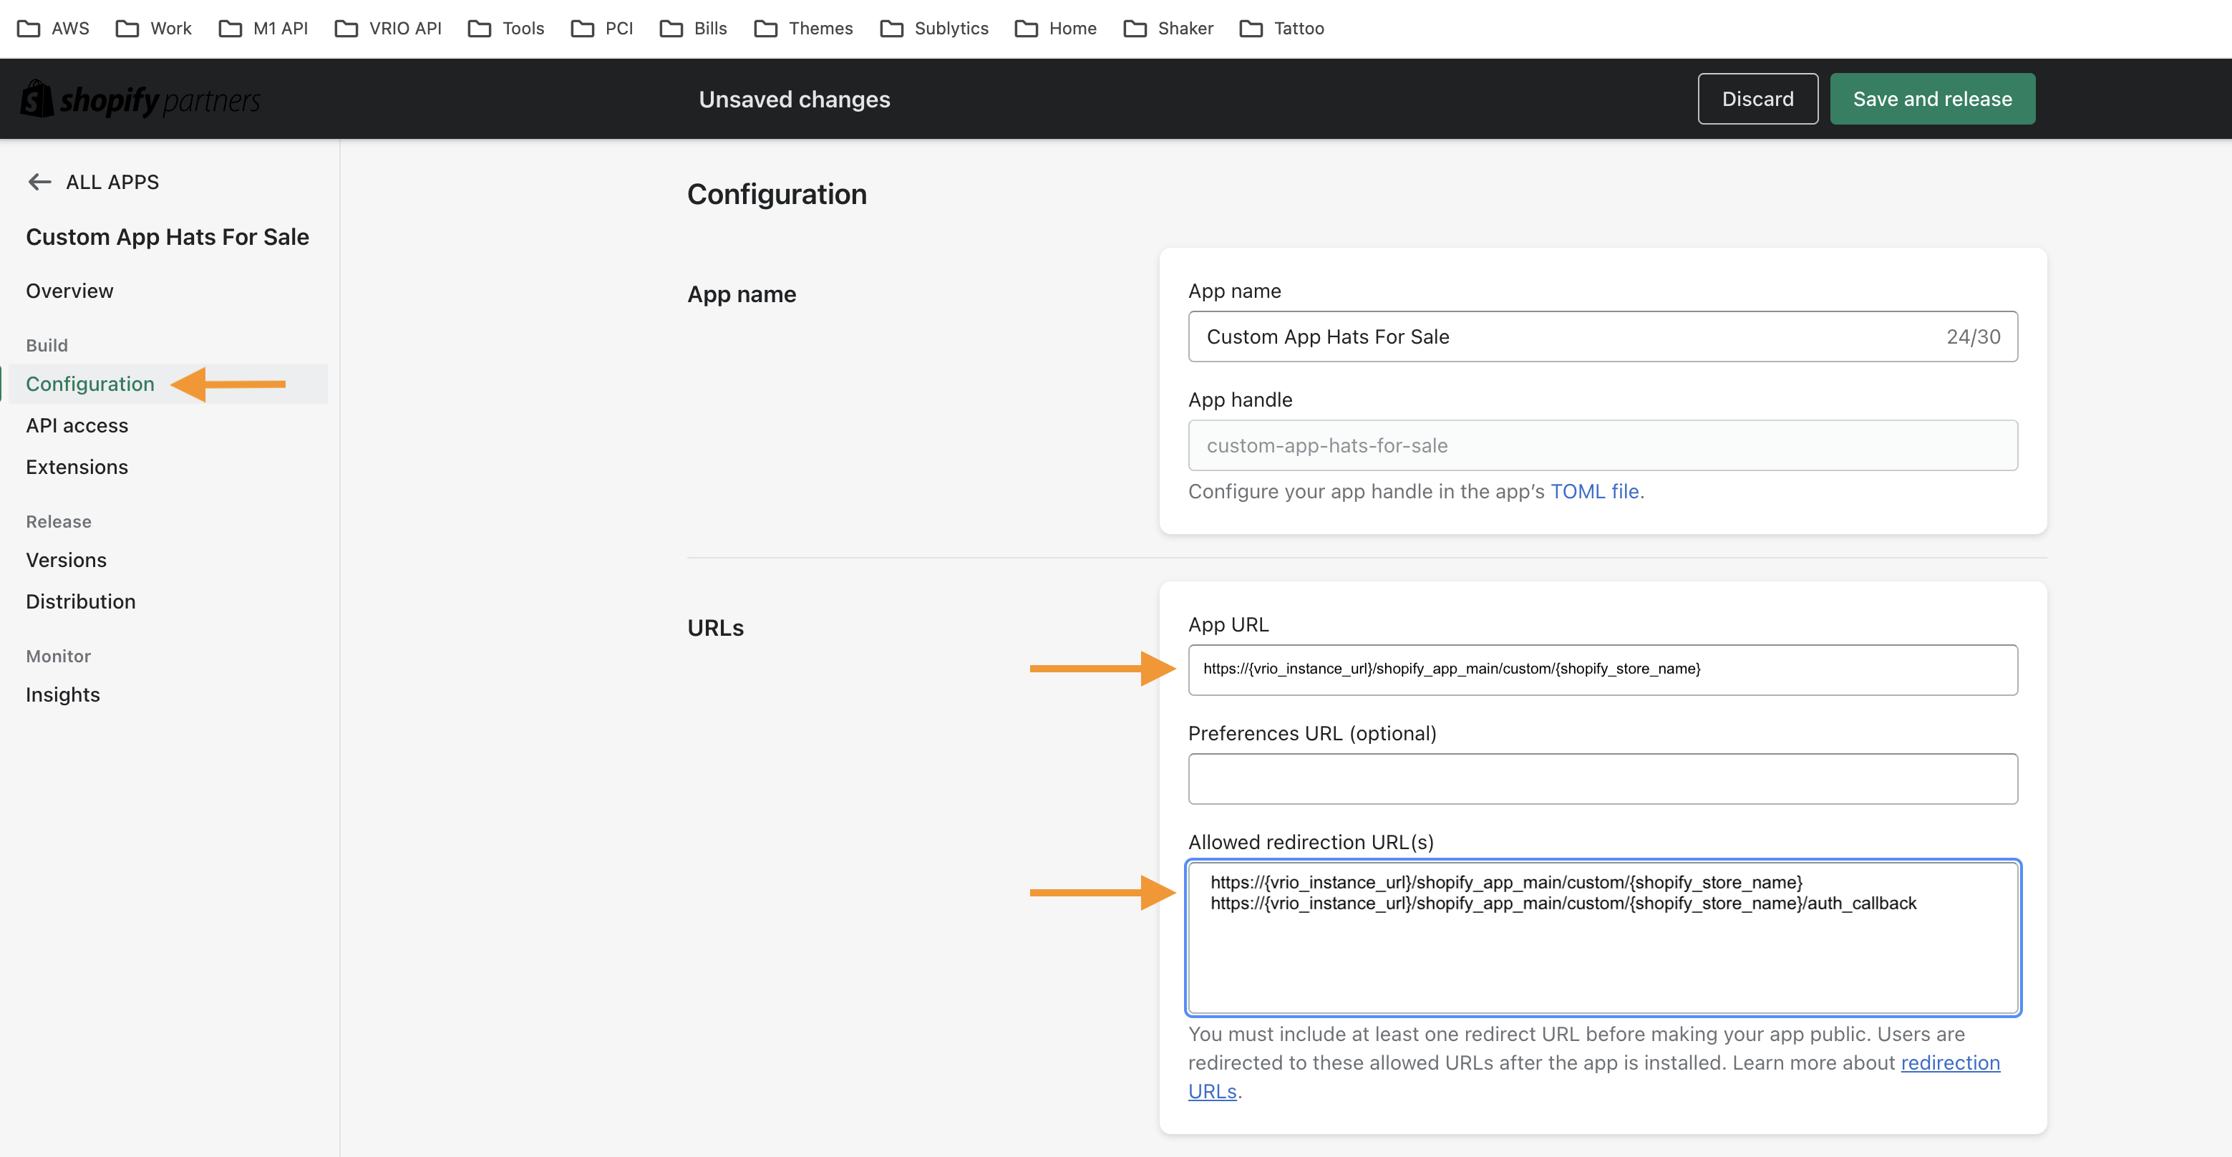Open the Sublytics bookmarks folder

click(x=934, y=29)
